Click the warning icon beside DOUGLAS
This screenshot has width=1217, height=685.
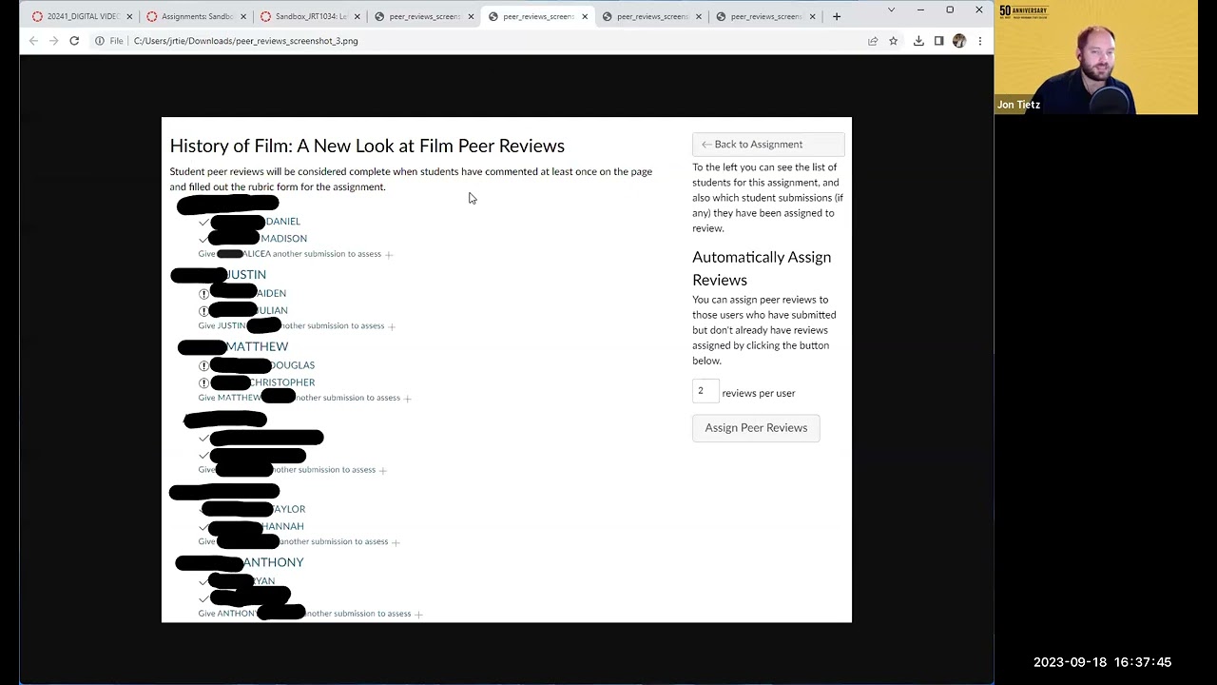pos(203,365)
